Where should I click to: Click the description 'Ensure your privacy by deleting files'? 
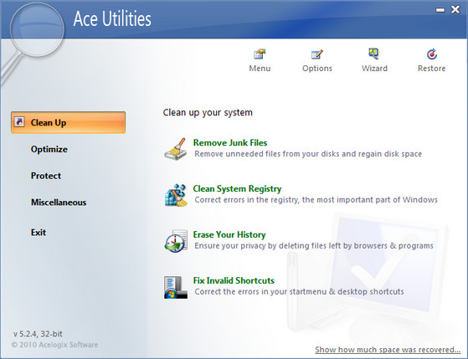[x=314, y=245]
